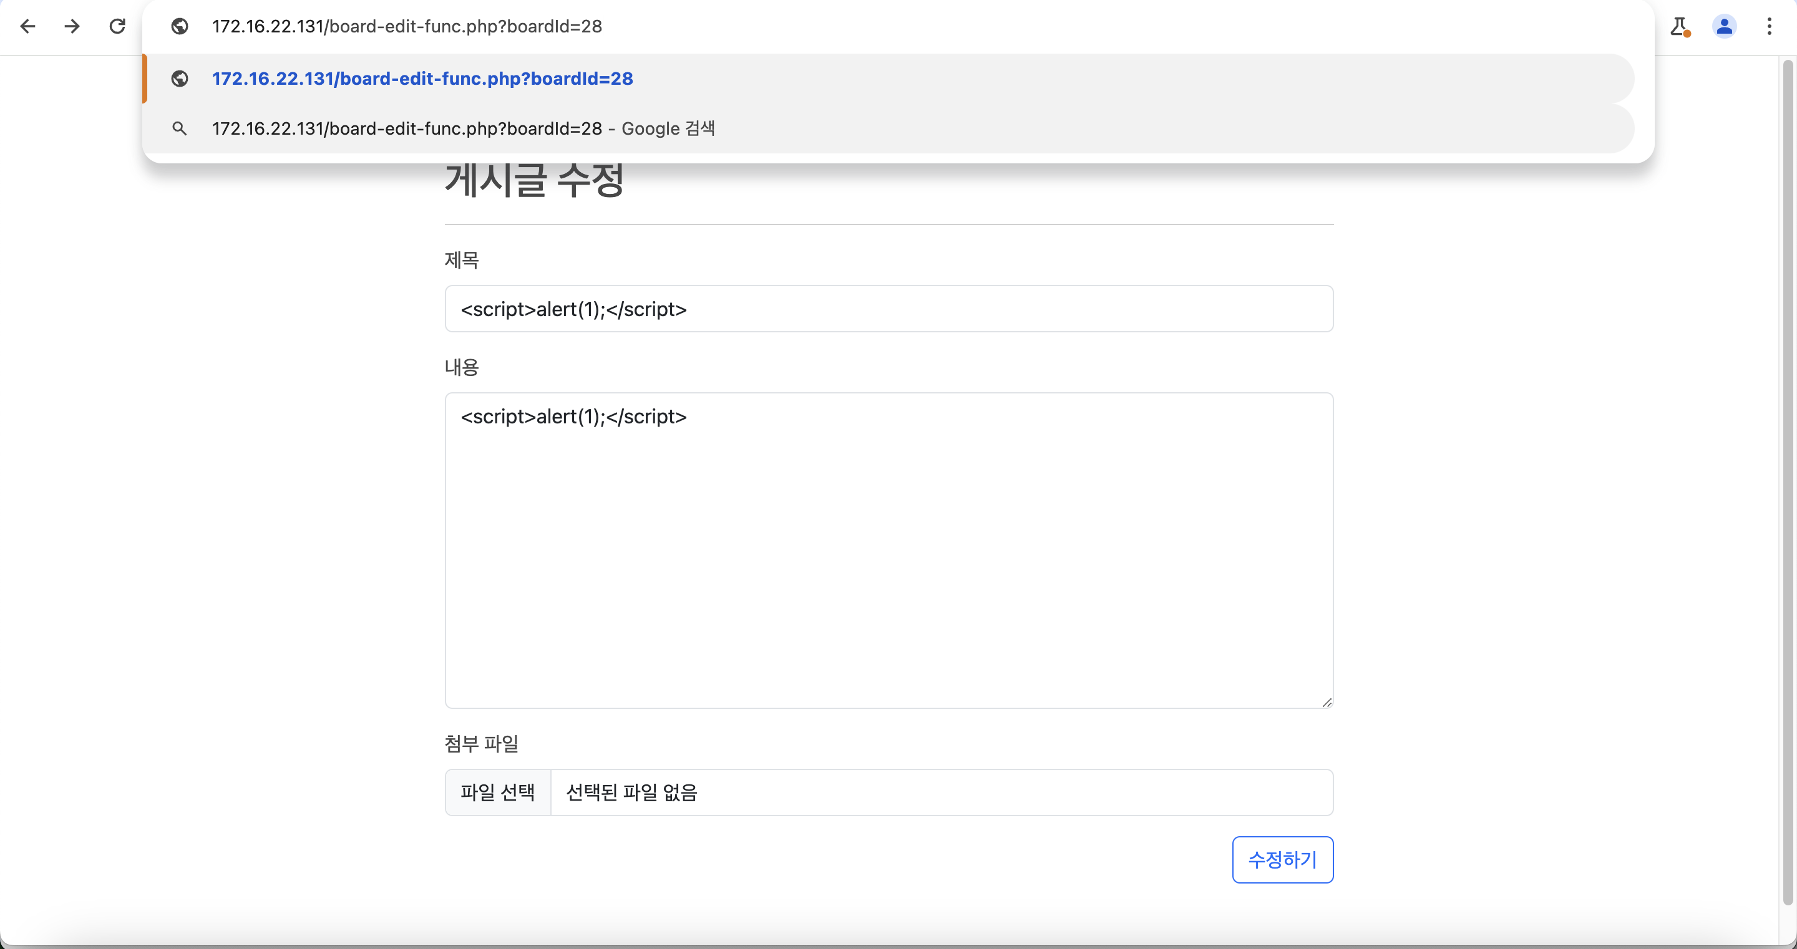This screenshot has width=1797, height=949.
Task: Click the 제목 title input field
Action: pos(889,309)
